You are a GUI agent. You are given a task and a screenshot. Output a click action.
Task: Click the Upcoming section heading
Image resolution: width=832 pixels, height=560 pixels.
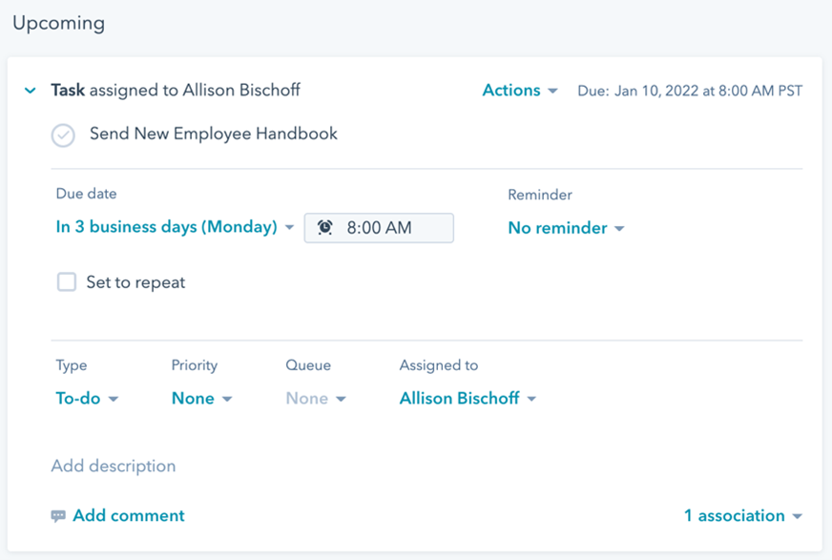pos(59,23)
